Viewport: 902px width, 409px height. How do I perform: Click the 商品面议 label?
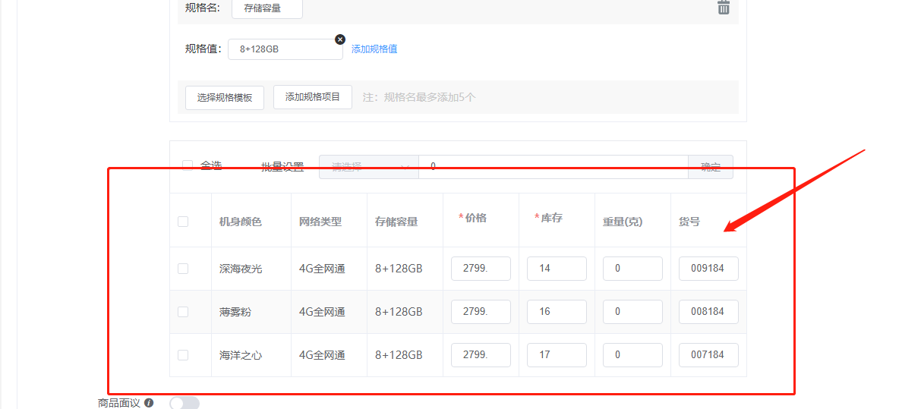119,403
